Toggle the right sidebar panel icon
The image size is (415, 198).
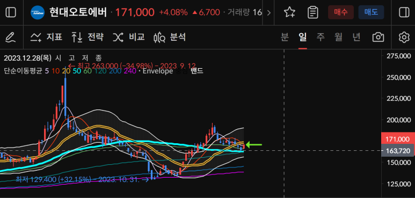pos(404,12)
